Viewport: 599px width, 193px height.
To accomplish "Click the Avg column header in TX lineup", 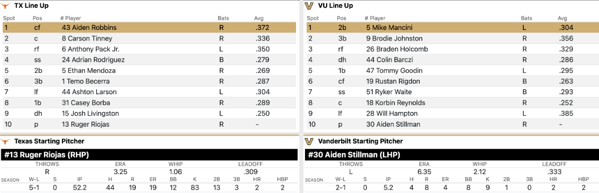I will (259, 18).
